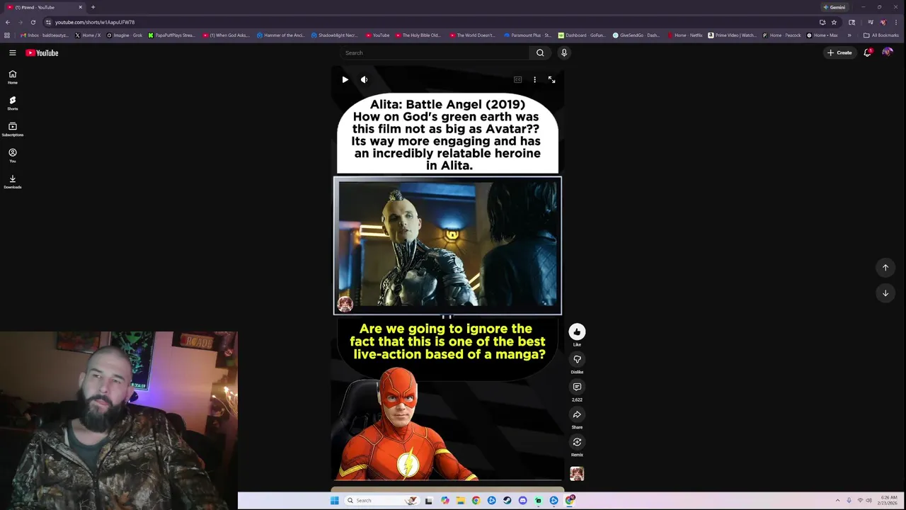906x510 pixels.
Task: Open the YouTube hamburger guide menu
Action: 12,52
